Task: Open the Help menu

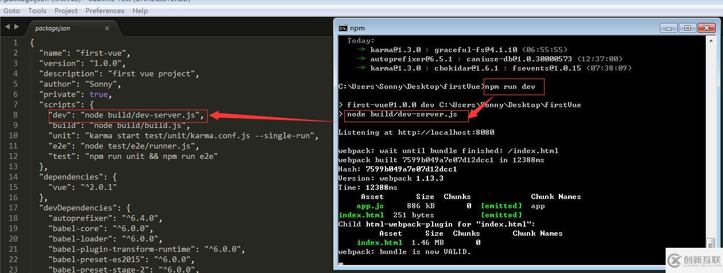Action: click(x=140, y=10)
